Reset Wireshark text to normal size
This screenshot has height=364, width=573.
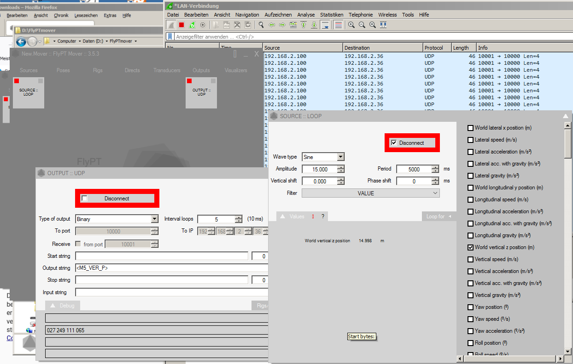coord(373,25)
